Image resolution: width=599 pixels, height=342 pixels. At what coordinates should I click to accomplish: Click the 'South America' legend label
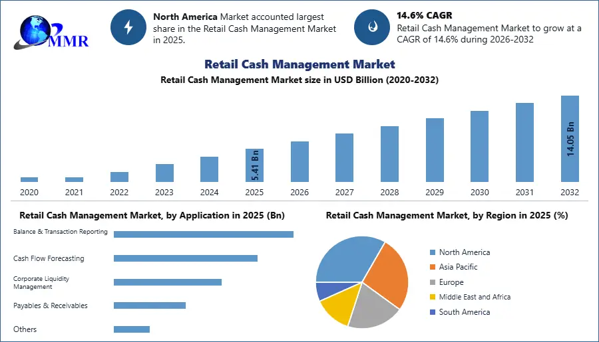(465, 312)
